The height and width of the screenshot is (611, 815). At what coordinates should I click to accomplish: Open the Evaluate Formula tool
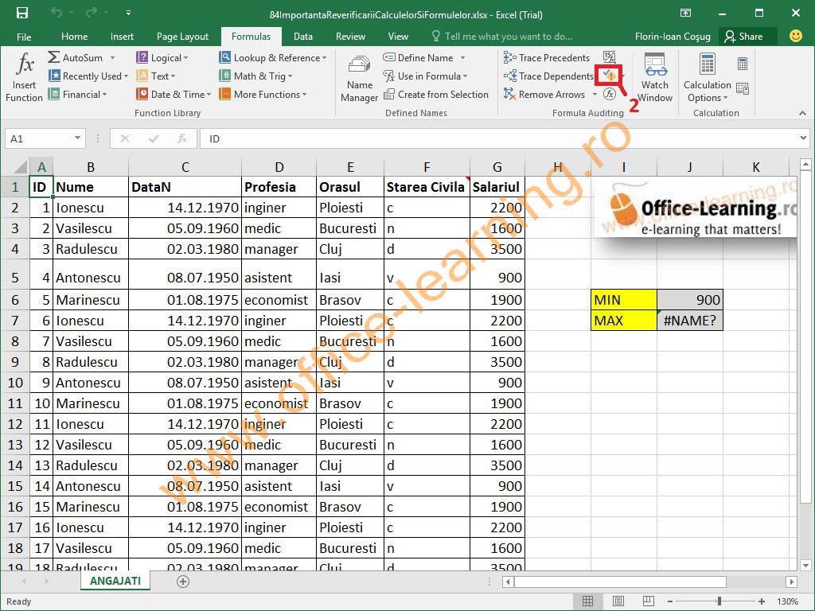pyautogui.click(x=610, y=94)
